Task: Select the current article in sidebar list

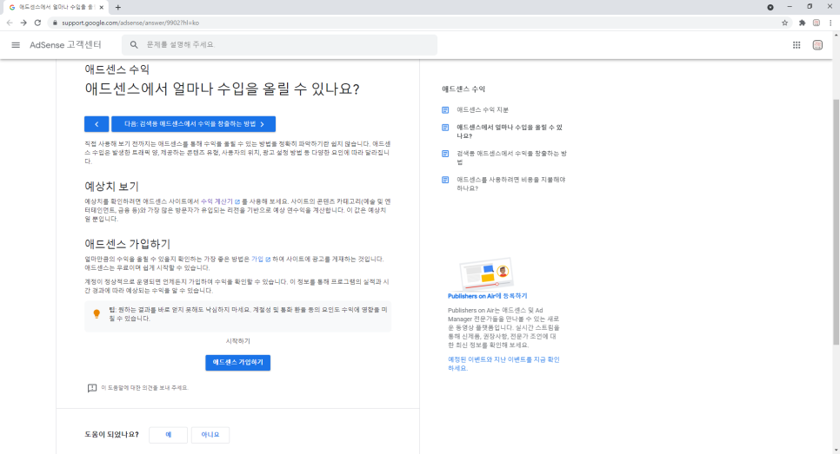Action: click(x=510, y=132)
